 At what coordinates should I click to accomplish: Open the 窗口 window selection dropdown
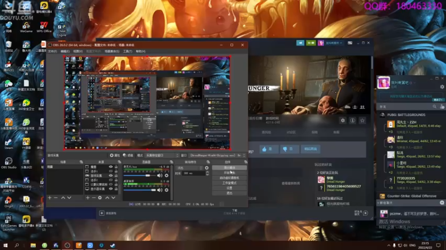217,156
